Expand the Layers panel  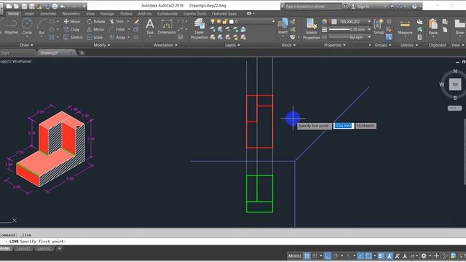coord(232,45)
